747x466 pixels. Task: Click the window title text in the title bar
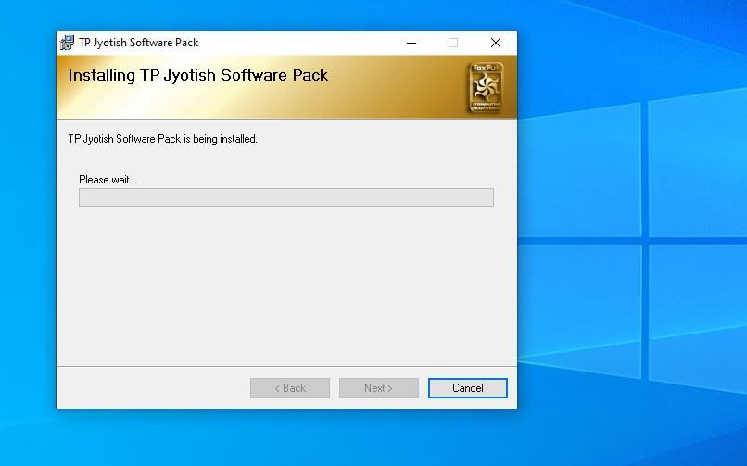coord(139,43)
